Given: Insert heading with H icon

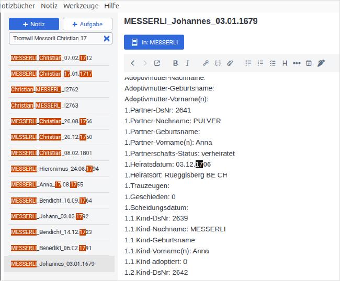Looking at the screenshot, I should (x=285, y=63).
